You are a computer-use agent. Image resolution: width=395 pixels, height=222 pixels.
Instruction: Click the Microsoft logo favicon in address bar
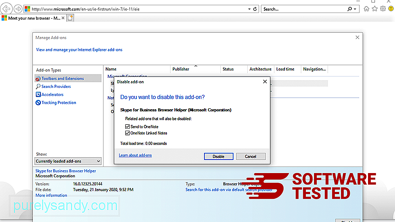click(x=27, y=9)
